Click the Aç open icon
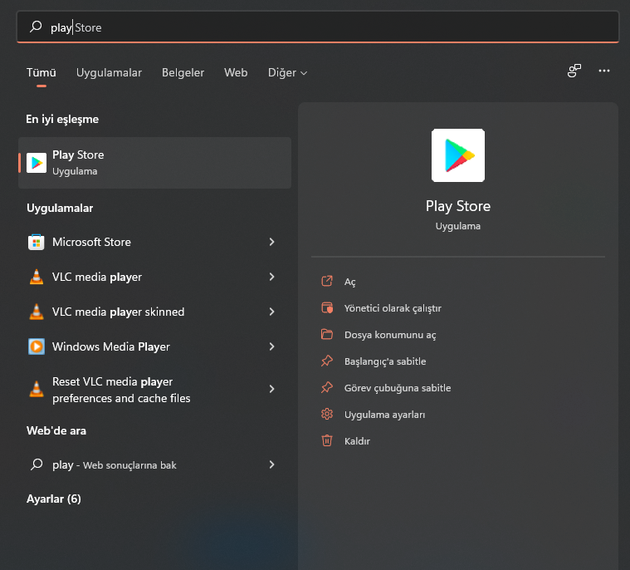This screenshot has height=570, width=630. point(327,281)
